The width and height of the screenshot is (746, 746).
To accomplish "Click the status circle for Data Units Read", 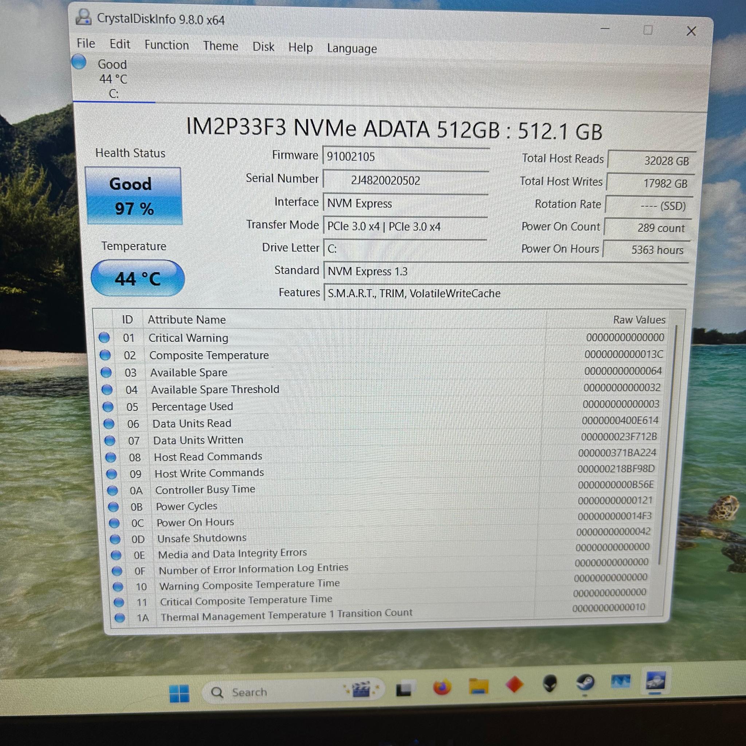I will (x=109, y=424).
